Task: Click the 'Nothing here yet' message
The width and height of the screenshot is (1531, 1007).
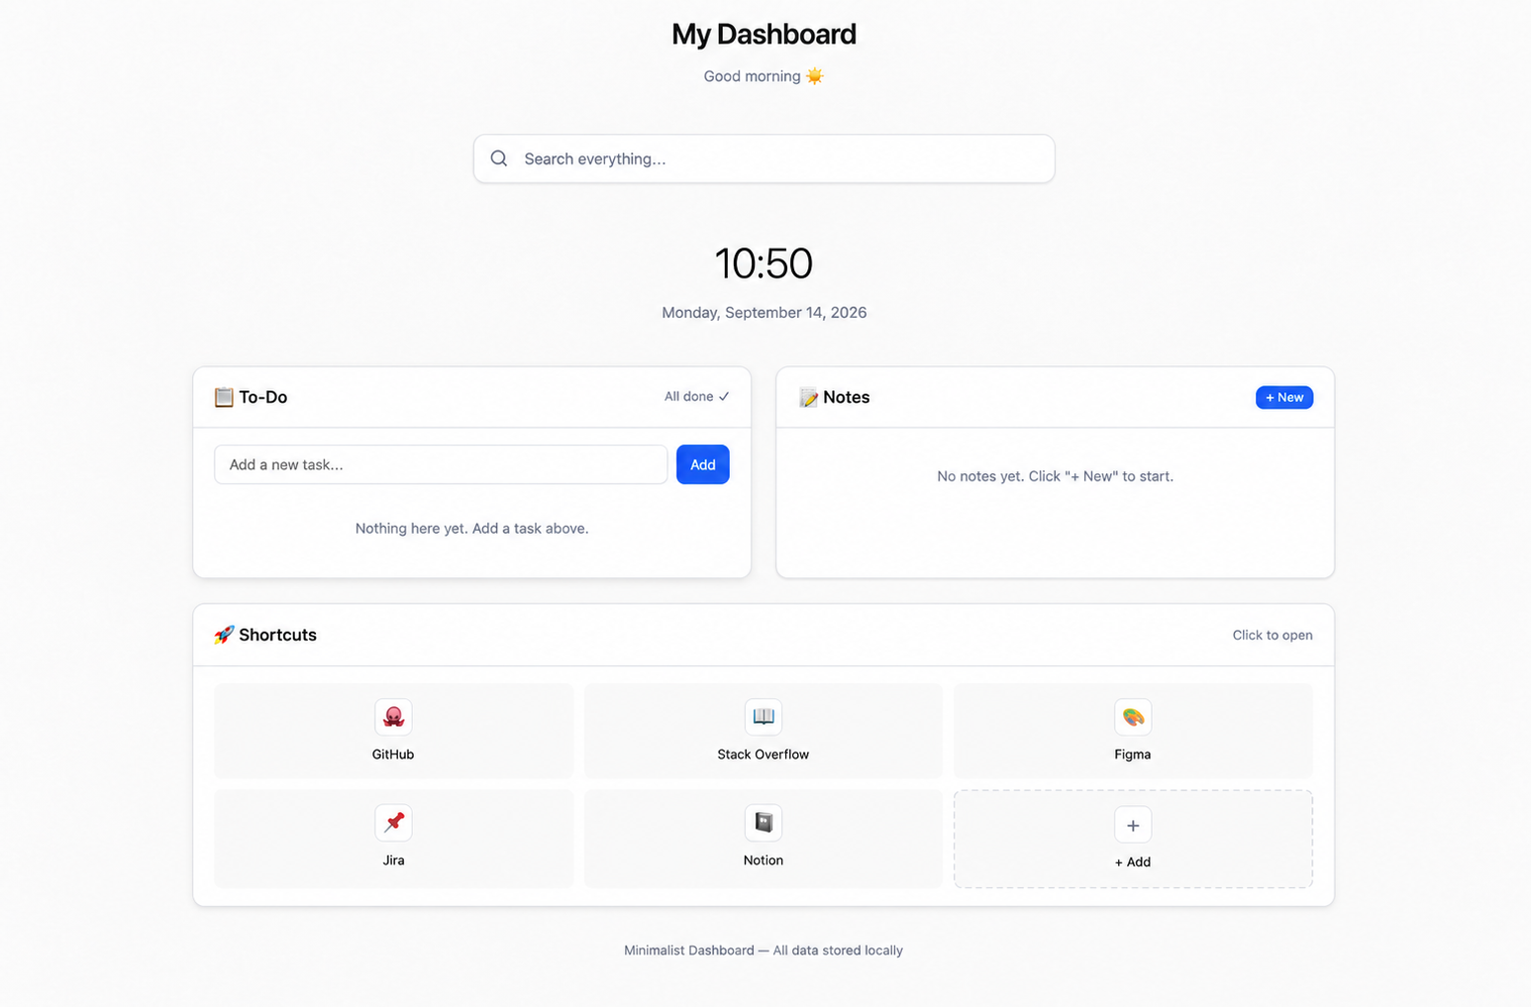Action: [471, 529]
